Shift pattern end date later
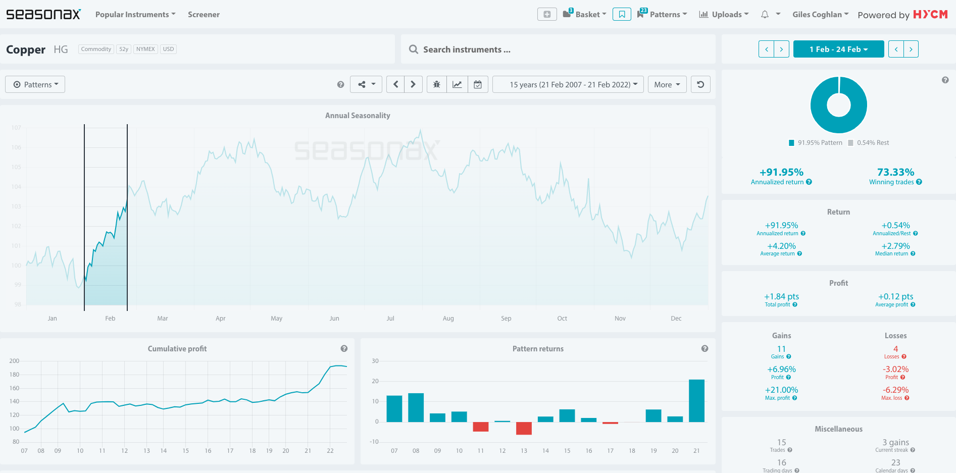The width and height of the screenshot is (956, 473). (911, 49)
